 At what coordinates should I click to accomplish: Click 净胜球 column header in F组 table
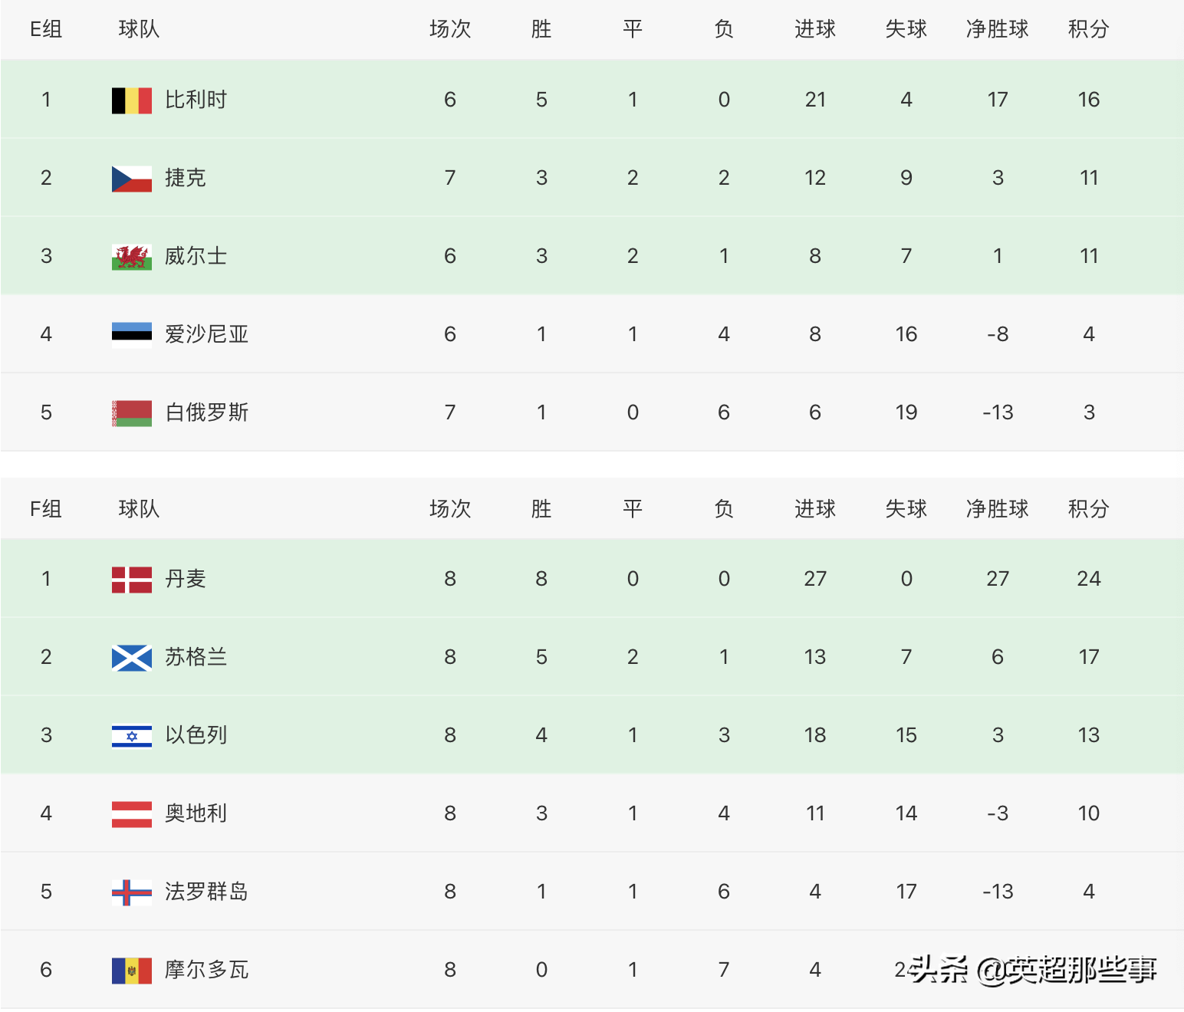998,509
